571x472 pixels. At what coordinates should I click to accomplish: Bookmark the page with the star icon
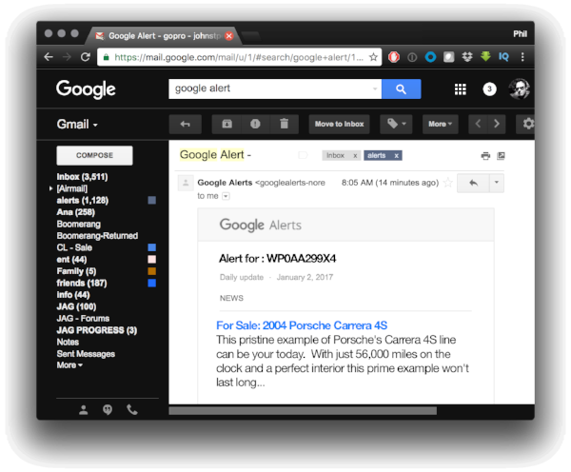click(373, 57)
